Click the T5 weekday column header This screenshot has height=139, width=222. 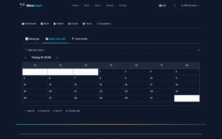click(111, 65)
